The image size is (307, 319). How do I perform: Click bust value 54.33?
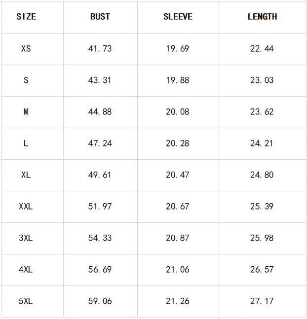100,238
